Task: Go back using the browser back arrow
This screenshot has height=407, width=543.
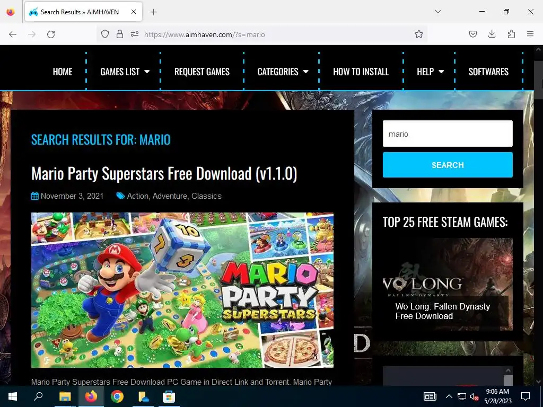Action: tap(13, 34)
